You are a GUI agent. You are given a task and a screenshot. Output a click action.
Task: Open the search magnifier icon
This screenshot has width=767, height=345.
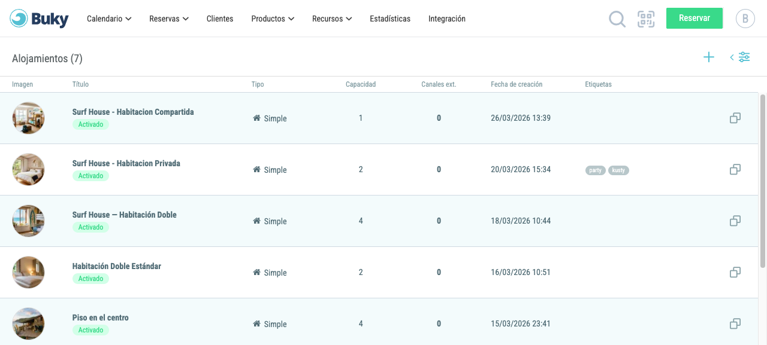pos(617,19)
